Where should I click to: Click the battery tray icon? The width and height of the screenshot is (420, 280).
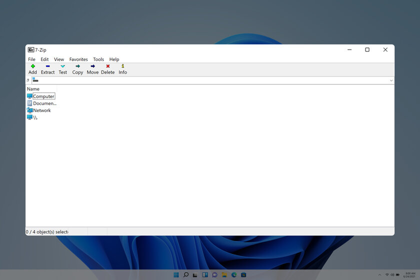398,274
